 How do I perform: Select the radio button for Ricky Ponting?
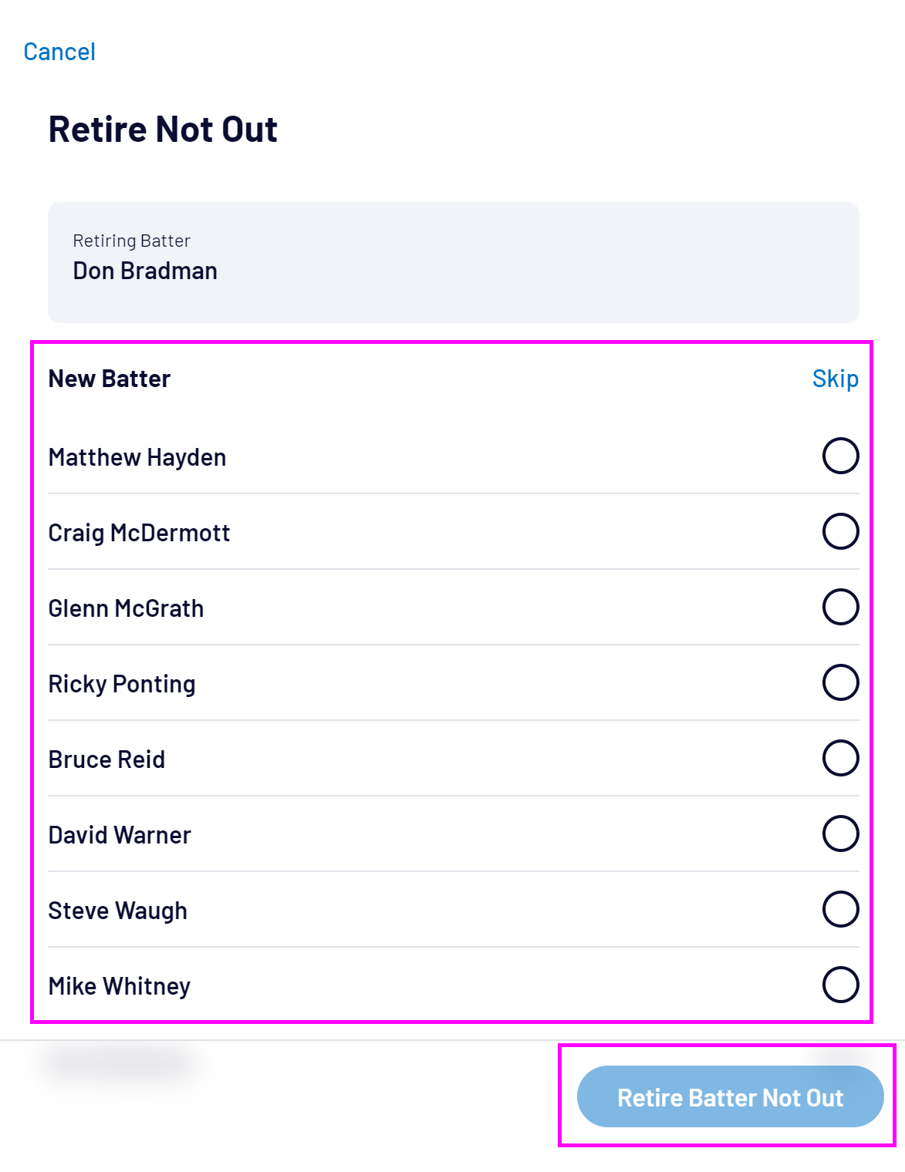(840, 682)
